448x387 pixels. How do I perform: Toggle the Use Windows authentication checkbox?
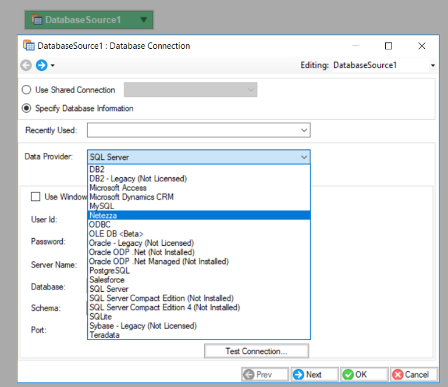click(35, 196)
